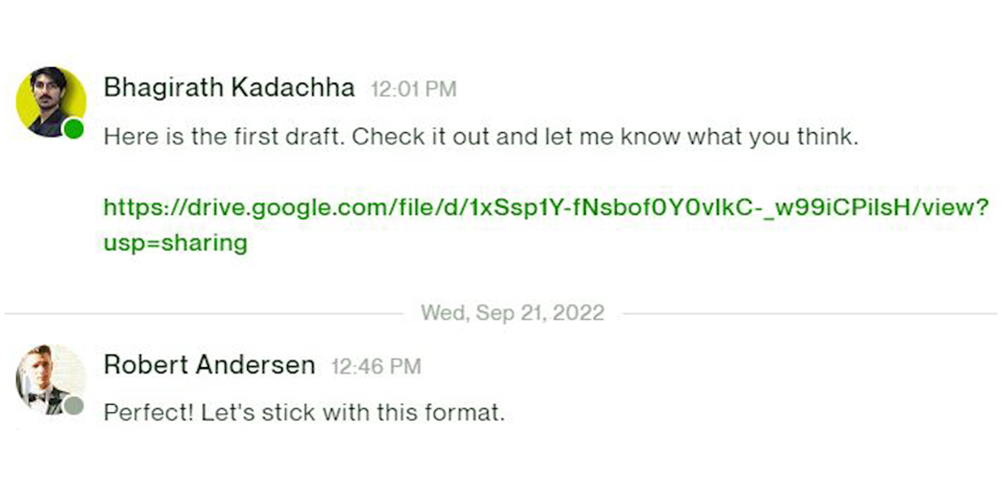Click the "usp=sharing" link continuation line
The image size is (1002, 498).
[x=175, y=243]
